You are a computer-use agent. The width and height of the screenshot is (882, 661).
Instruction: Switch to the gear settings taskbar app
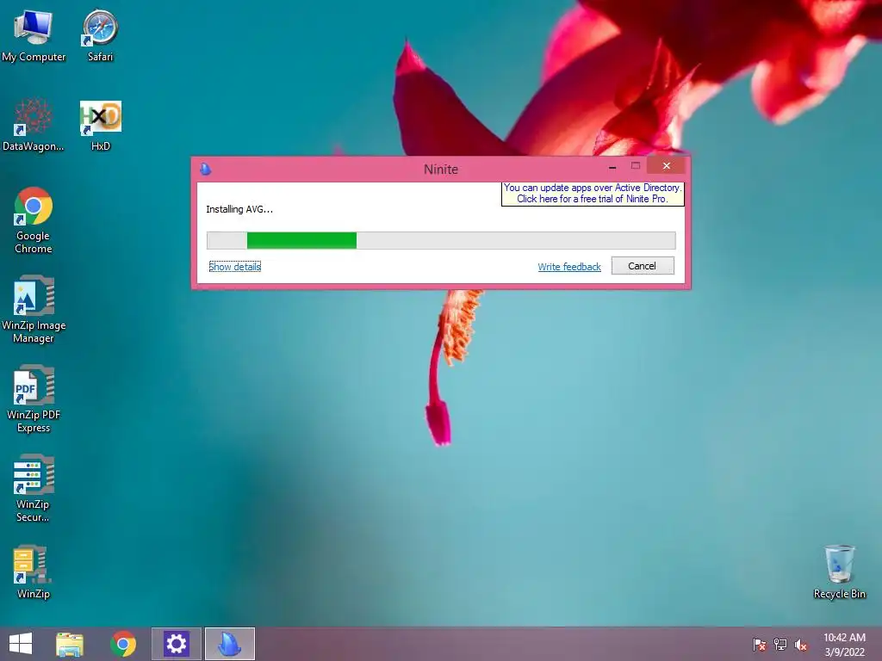pyautogui.click(x=176, y=644)
